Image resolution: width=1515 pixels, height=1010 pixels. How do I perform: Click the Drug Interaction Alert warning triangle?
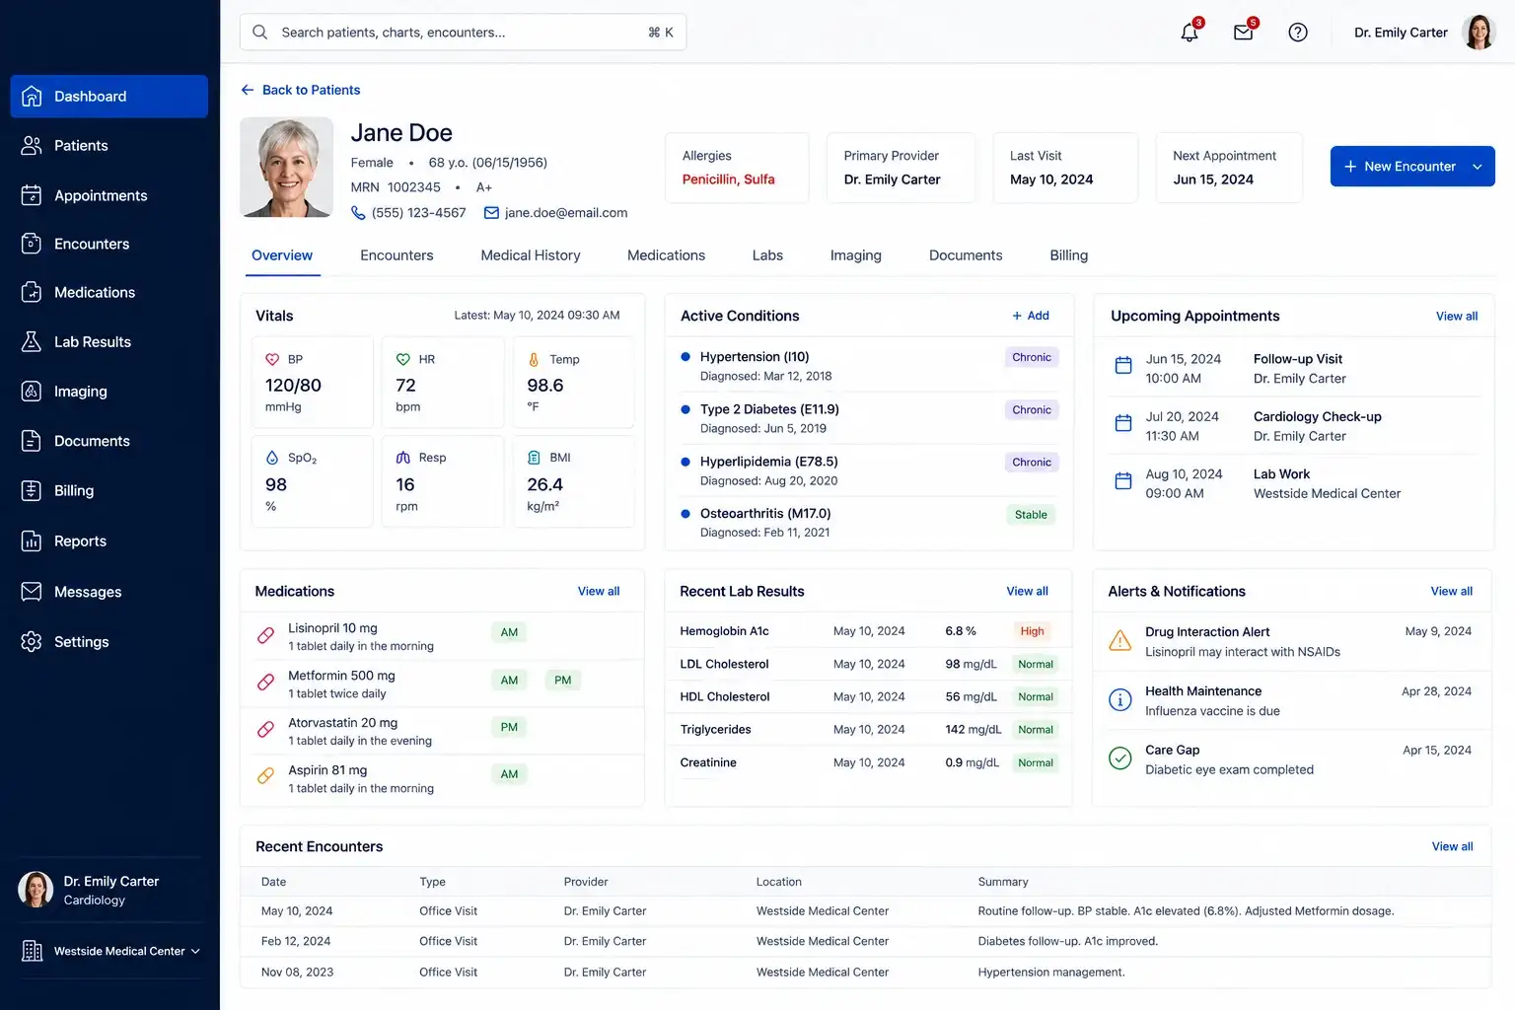pos(1120,641)
